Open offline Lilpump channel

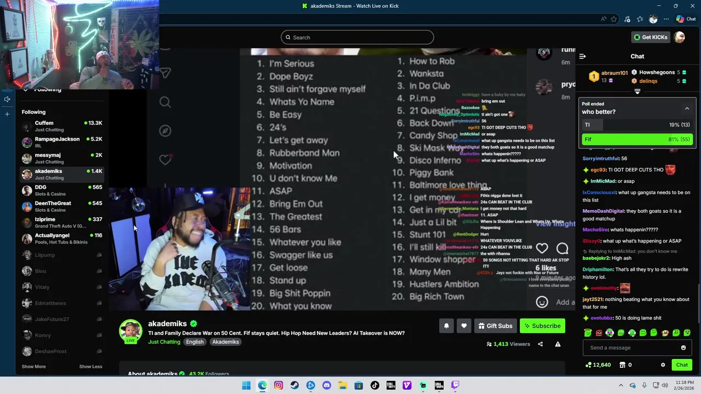[x=62, y=255]
